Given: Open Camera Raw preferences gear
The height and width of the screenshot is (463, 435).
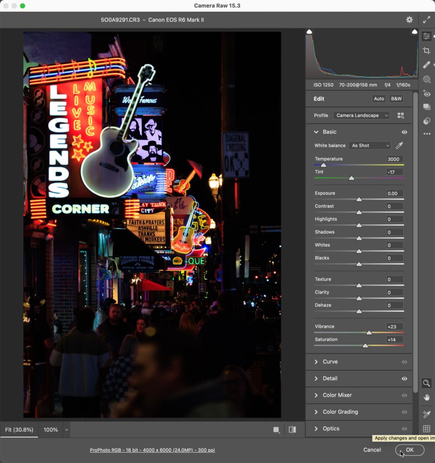Looking at the screenshot, I should (409, 20).
